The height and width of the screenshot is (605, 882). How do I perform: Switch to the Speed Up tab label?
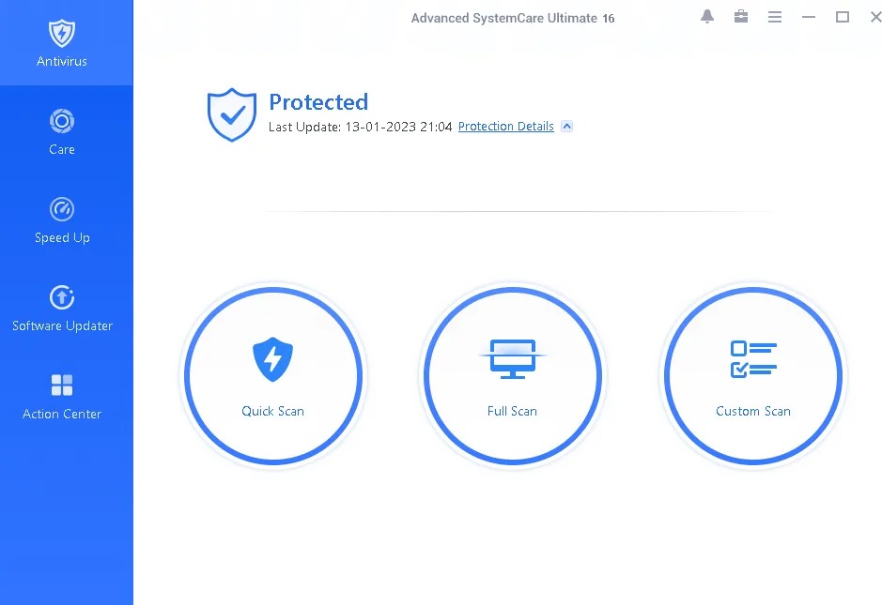click(x=62, y=237)
